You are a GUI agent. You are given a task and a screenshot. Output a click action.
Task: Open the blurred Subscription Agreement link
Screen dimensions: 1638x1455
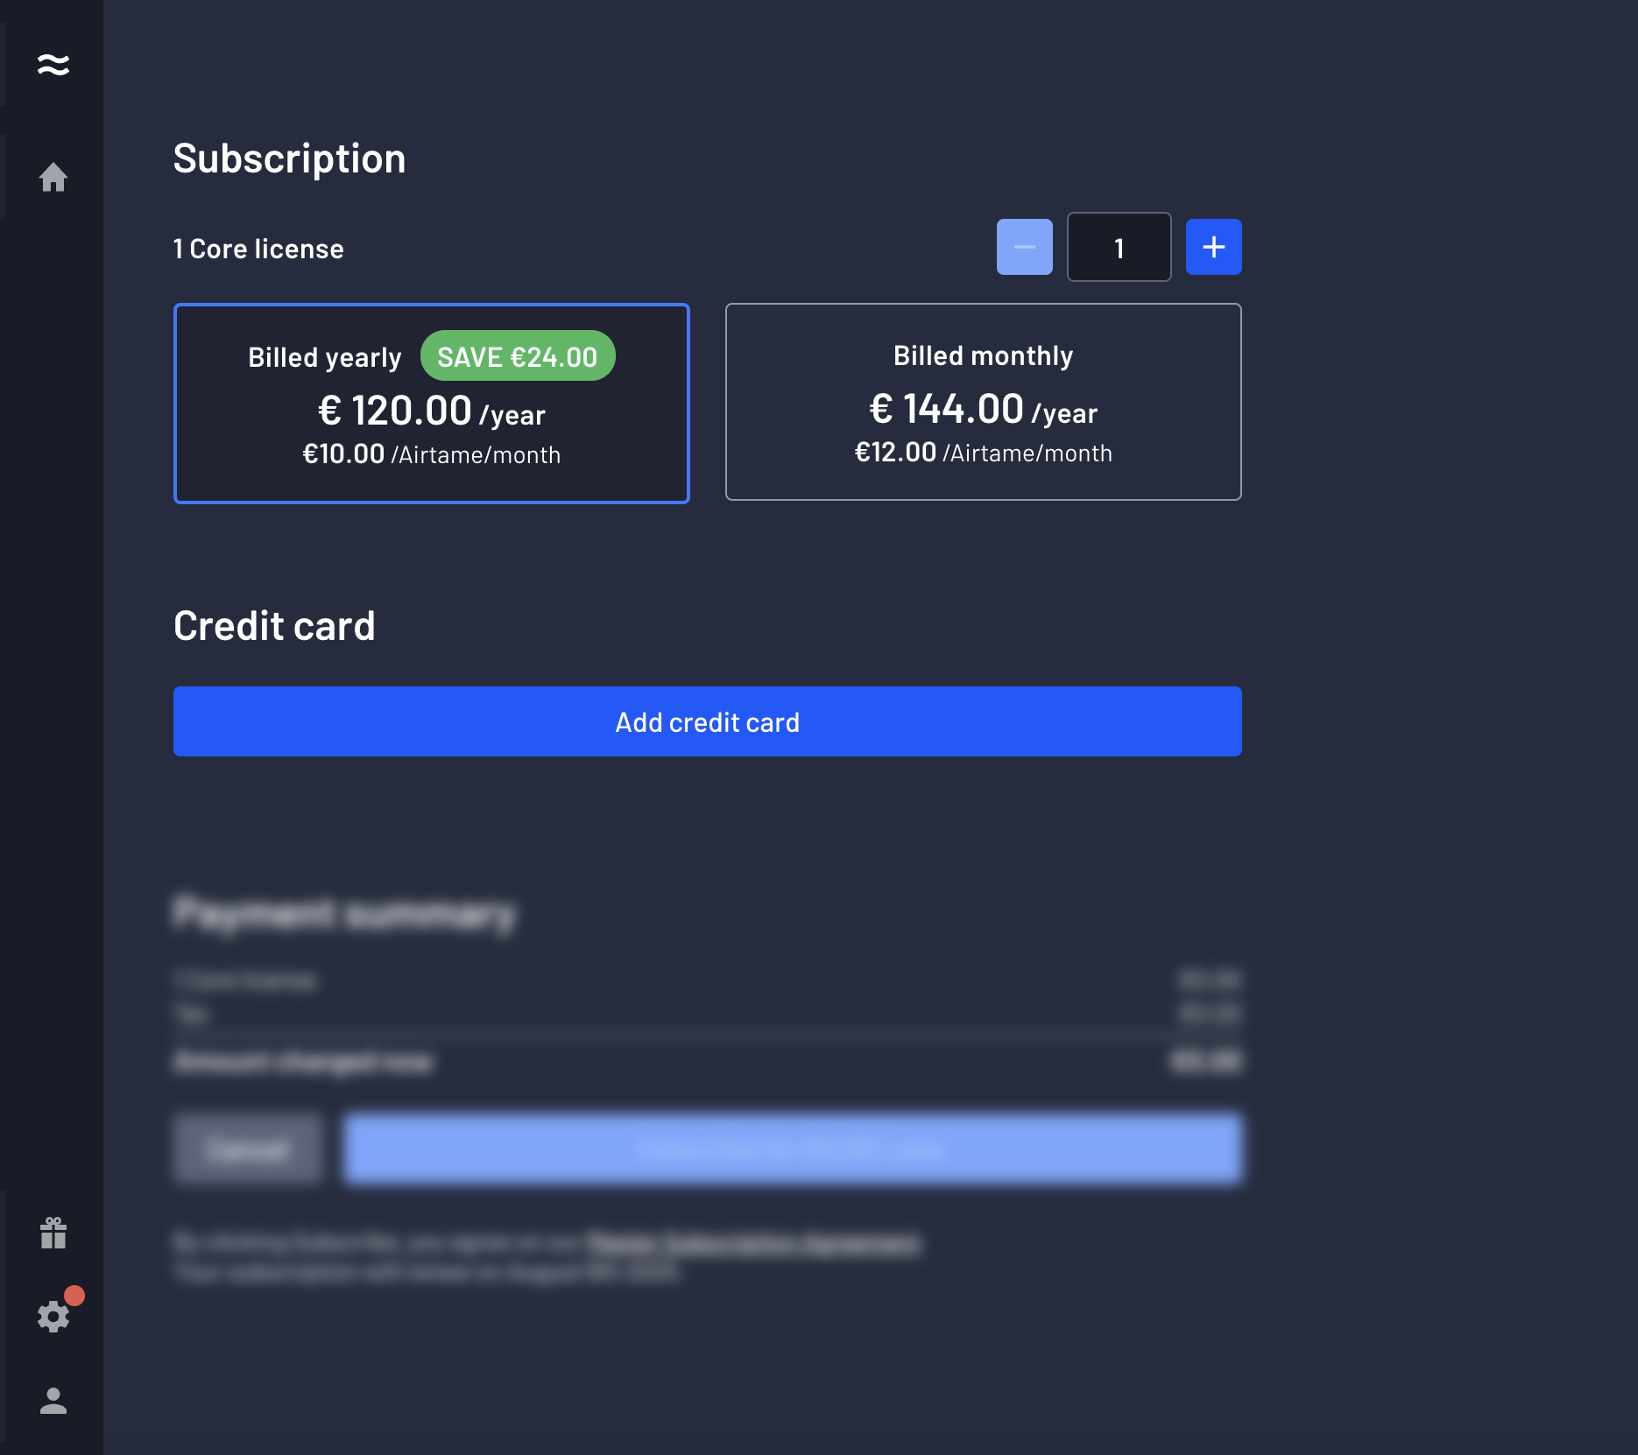(753, 1242)
